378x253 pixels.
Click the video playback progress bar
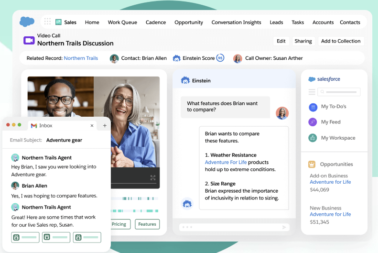[x=133, y=184]
